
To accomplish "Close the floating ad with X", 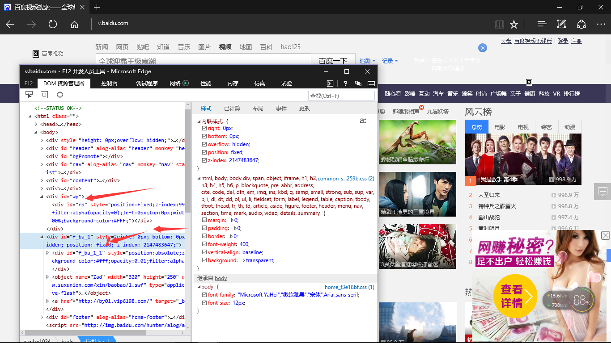I will click(x=606, y=235).
